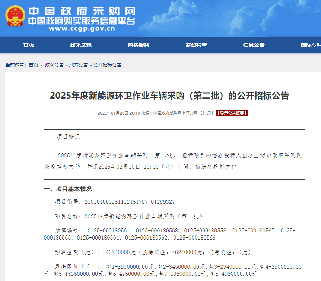Viewport: 321px width, 281px height.
Task: Click the 一、项目基本情况 section heading
Action: point(68,189)
